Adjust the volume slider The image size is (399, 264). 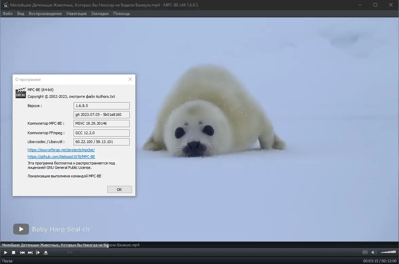(x=388, y=252)
